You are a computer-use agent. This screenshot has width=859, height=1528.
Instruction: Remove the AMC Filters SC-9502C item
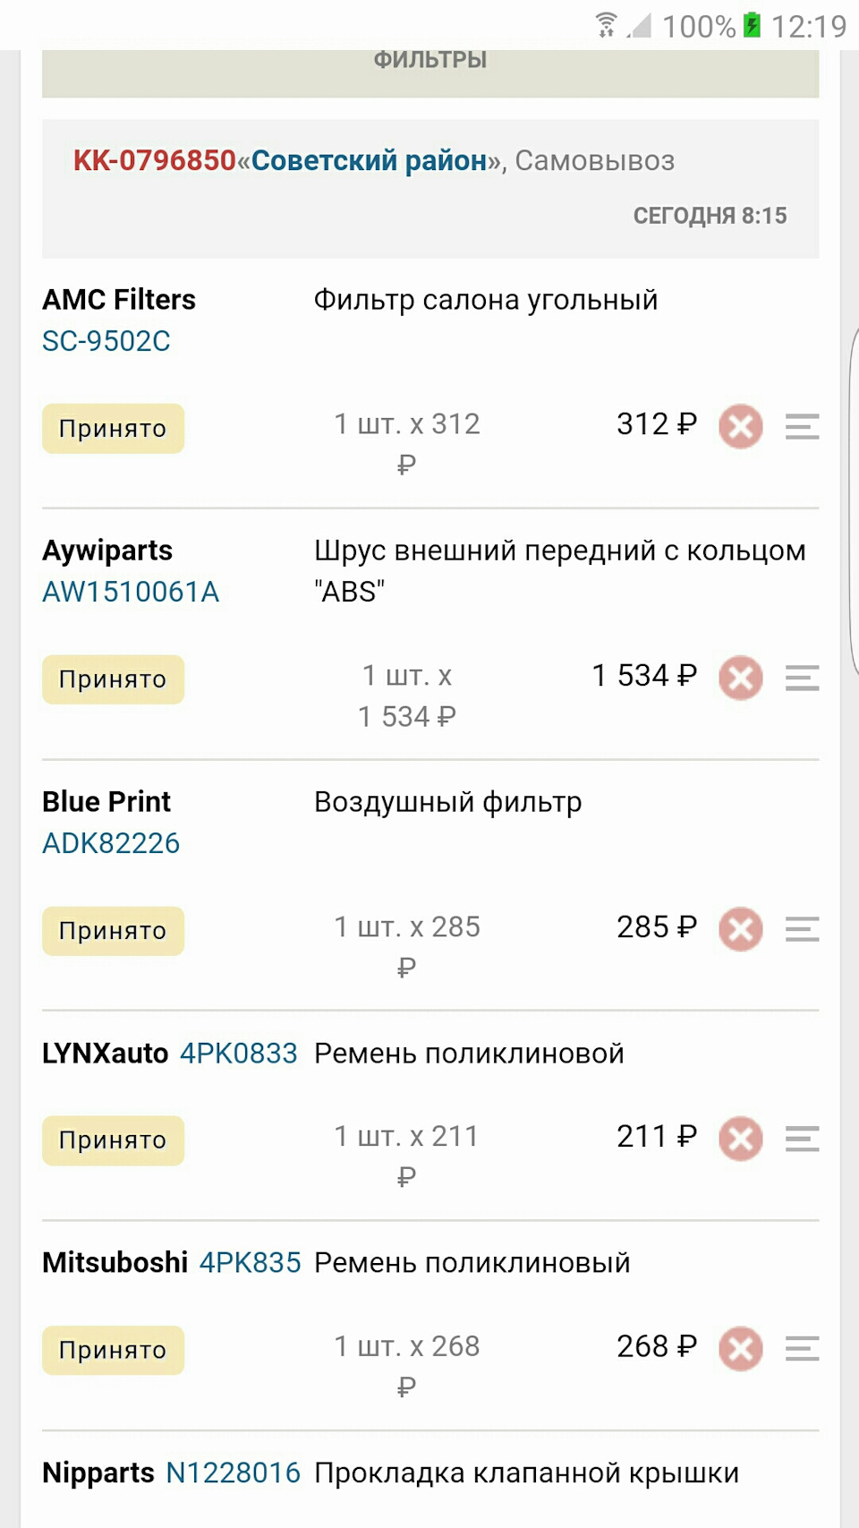[x=741, y=426]
